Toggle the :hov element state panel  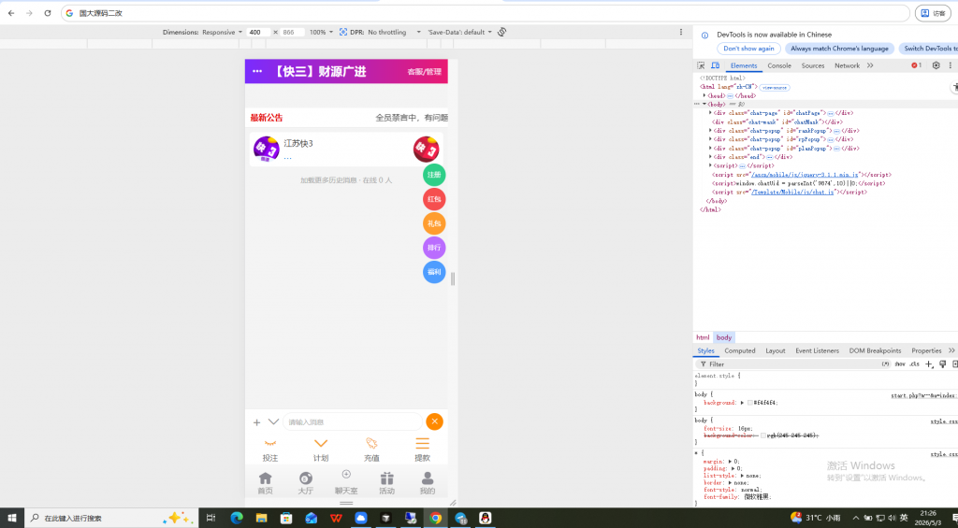tap(900, 364)
